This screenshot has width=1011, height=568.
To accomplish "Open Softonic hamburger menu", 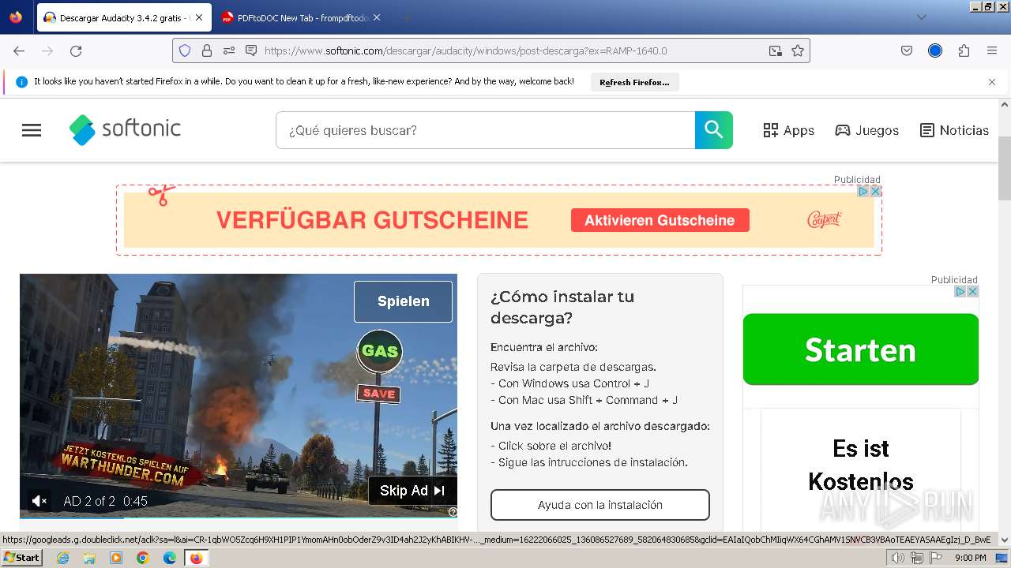I will [32, 130].
